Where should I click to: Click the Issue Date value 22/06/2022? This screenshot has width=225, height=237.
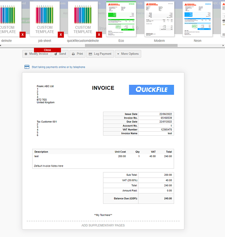[165, 114]
